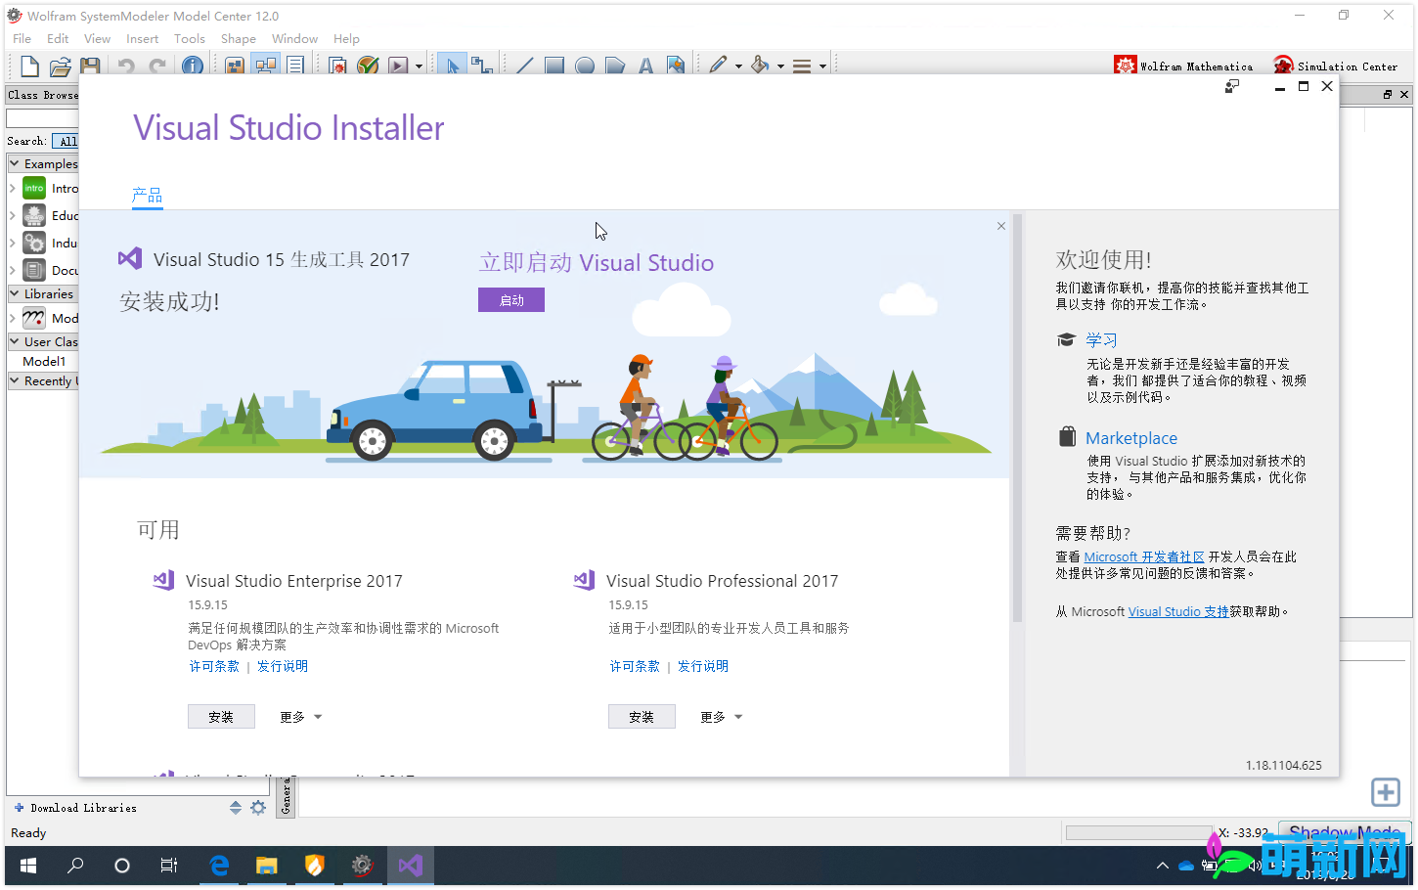Click the purple 启动 launch button
The height and width of the screenshot is (890, 1418).
pyautogui.click(x=511, y=300)
